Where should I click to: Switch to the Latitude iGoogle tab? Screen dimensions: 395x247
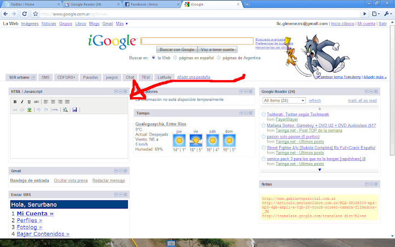(164, 77)
